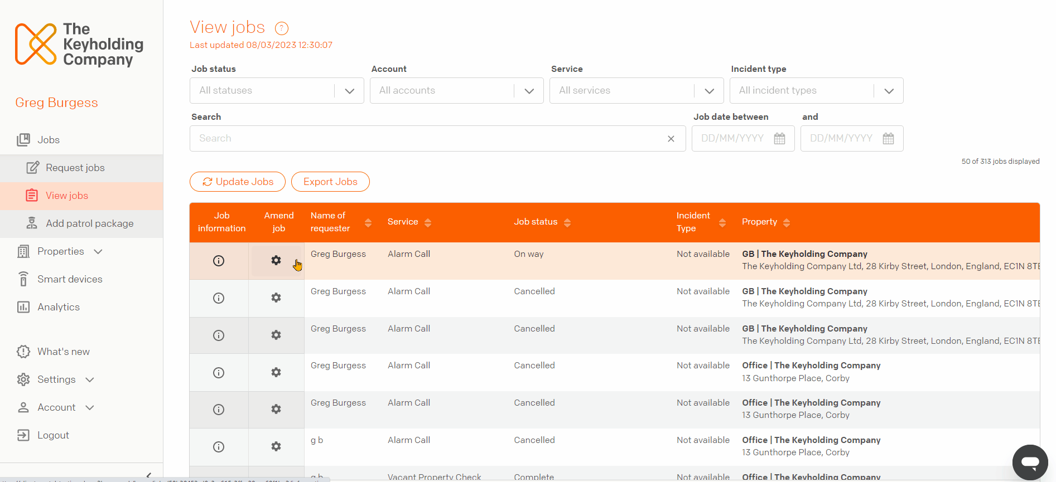Clear the search field with the X icon

pyautogui.click(x=671, y=139)
